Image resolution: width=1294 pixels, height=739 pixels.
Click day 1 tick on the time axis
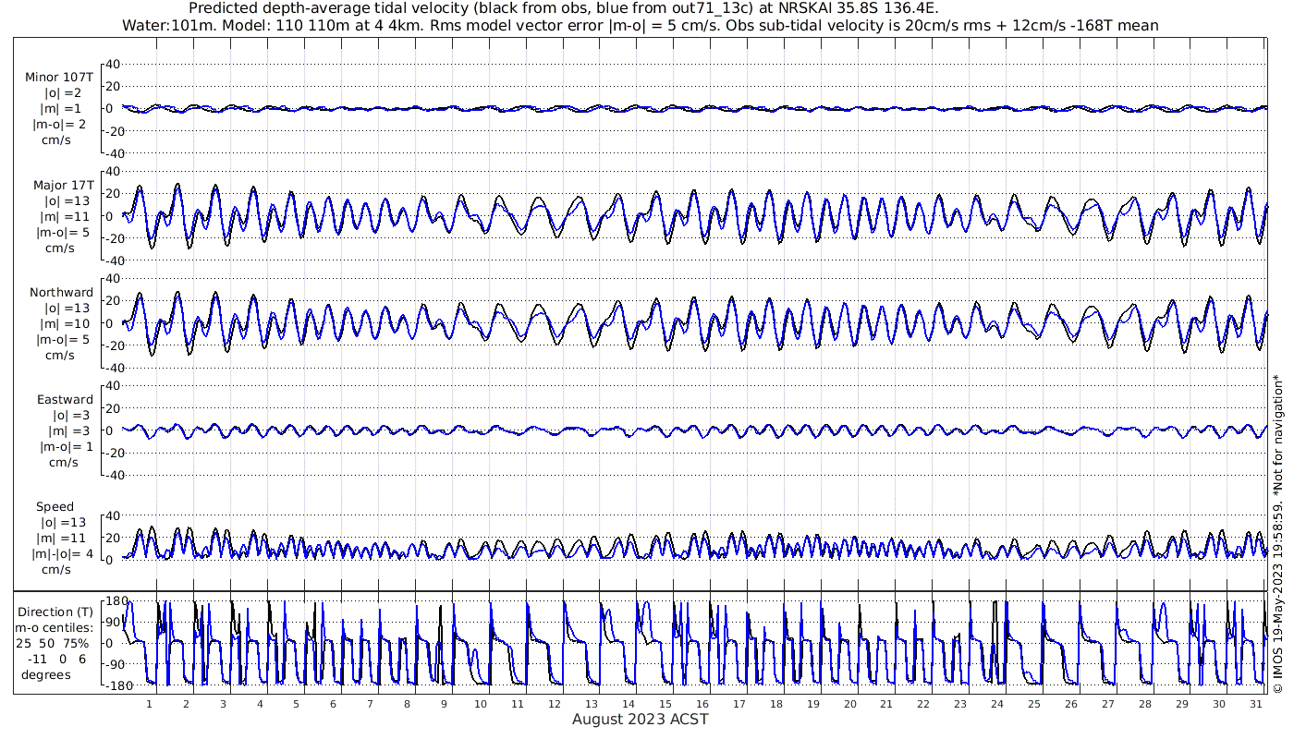pos(149,704)
